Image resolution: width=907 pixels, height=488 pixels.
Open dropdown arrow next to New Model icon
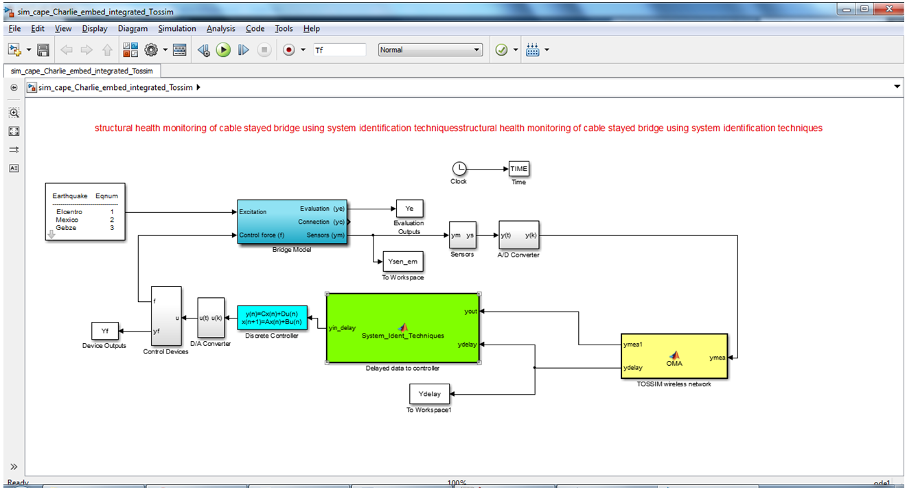coord(29,50)
